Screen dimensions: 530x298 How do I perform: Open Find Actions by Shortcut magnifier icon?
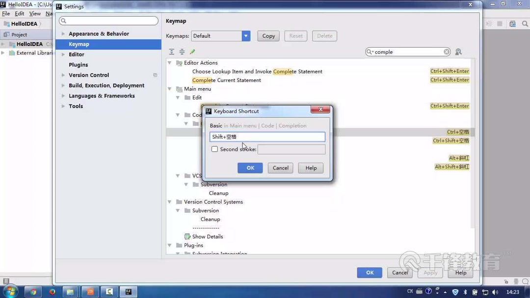coord(458,51)
